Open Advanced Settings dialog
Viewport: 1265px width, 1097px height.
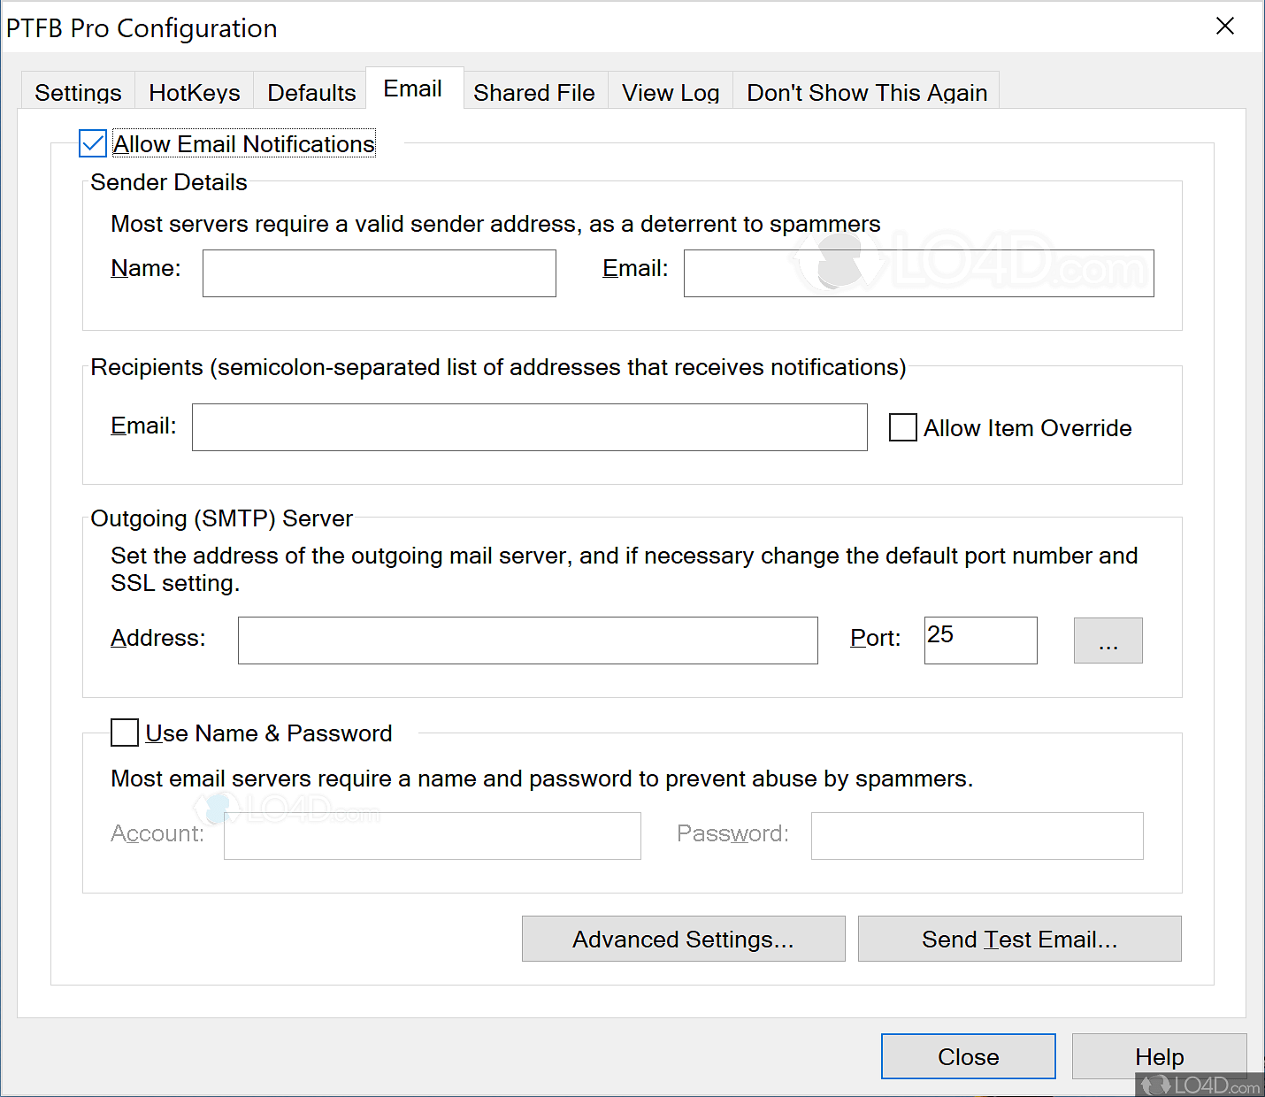point(684,939)
